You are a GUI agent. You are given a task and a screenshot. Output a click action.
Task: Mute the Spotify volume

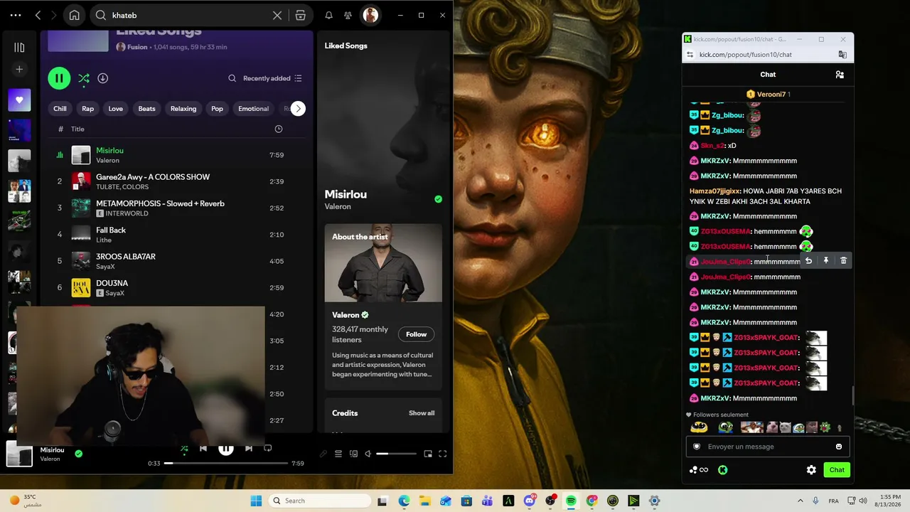(x=368, y=454)
